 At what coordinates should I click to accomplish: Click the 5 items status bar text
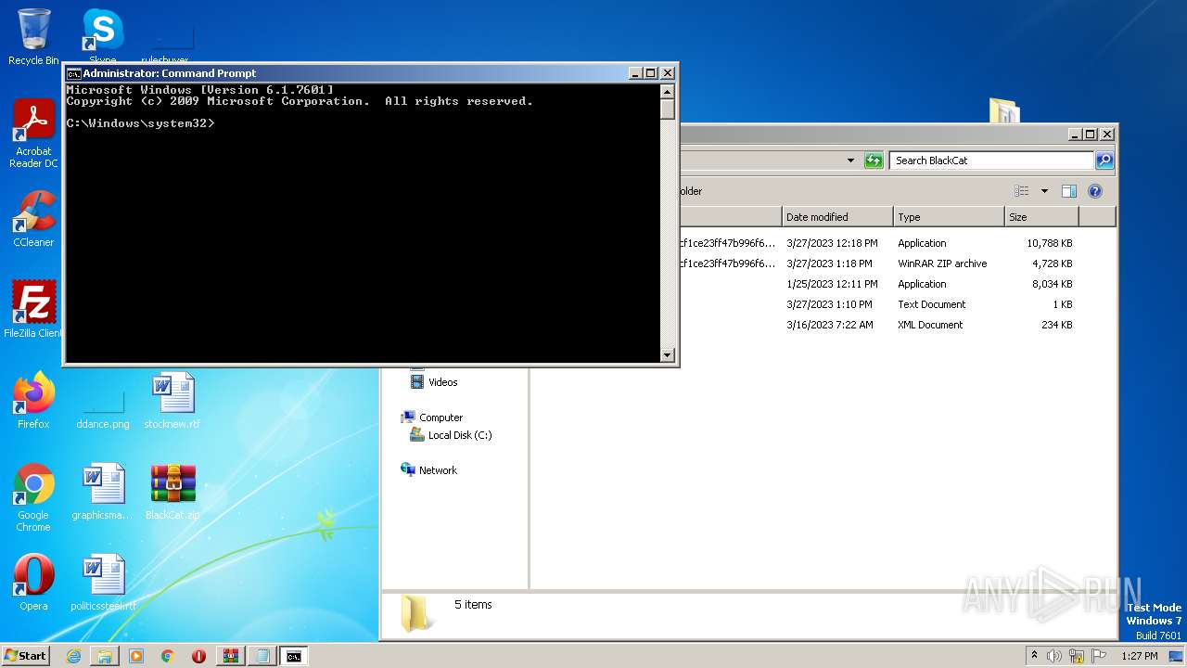pos(473,605)
